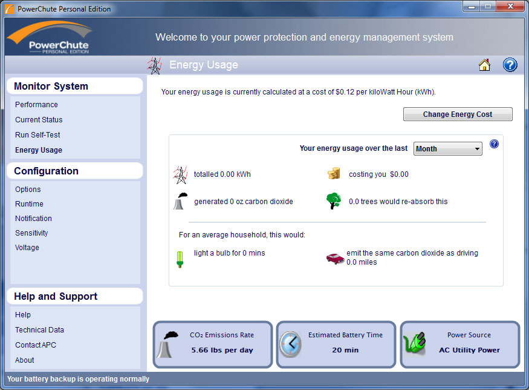The width and height of the screenshot is (529, 390).
Task: Open Notification settings
Action: (x=33, y=219)
